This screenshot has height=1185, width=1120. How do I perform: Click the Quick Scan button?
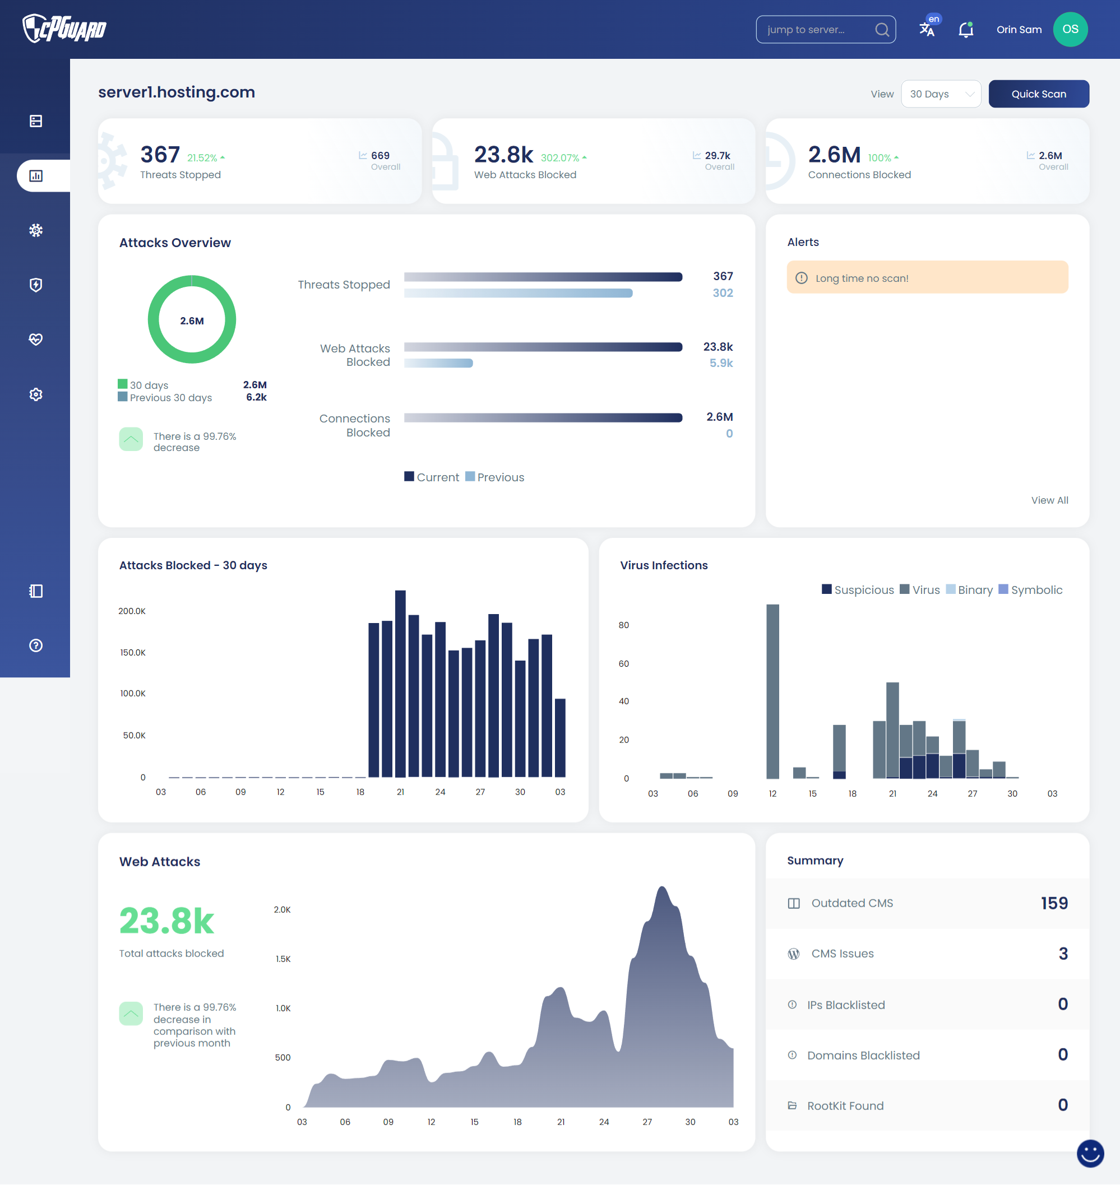(x=1038, y=94)
